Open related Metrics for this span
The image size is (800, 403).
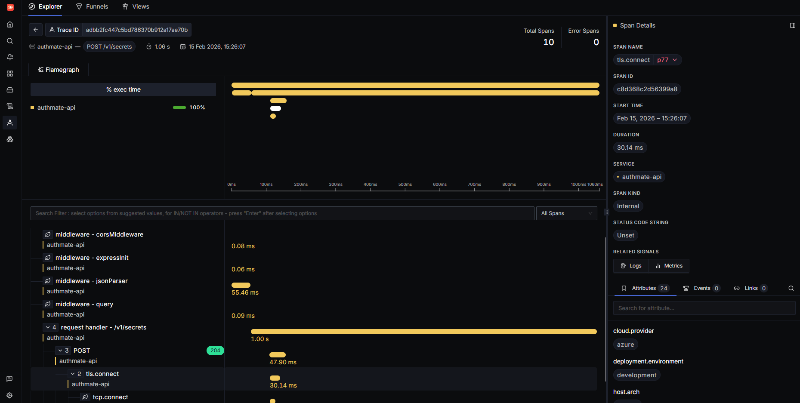pyautogui.click(x=669, y=266)
